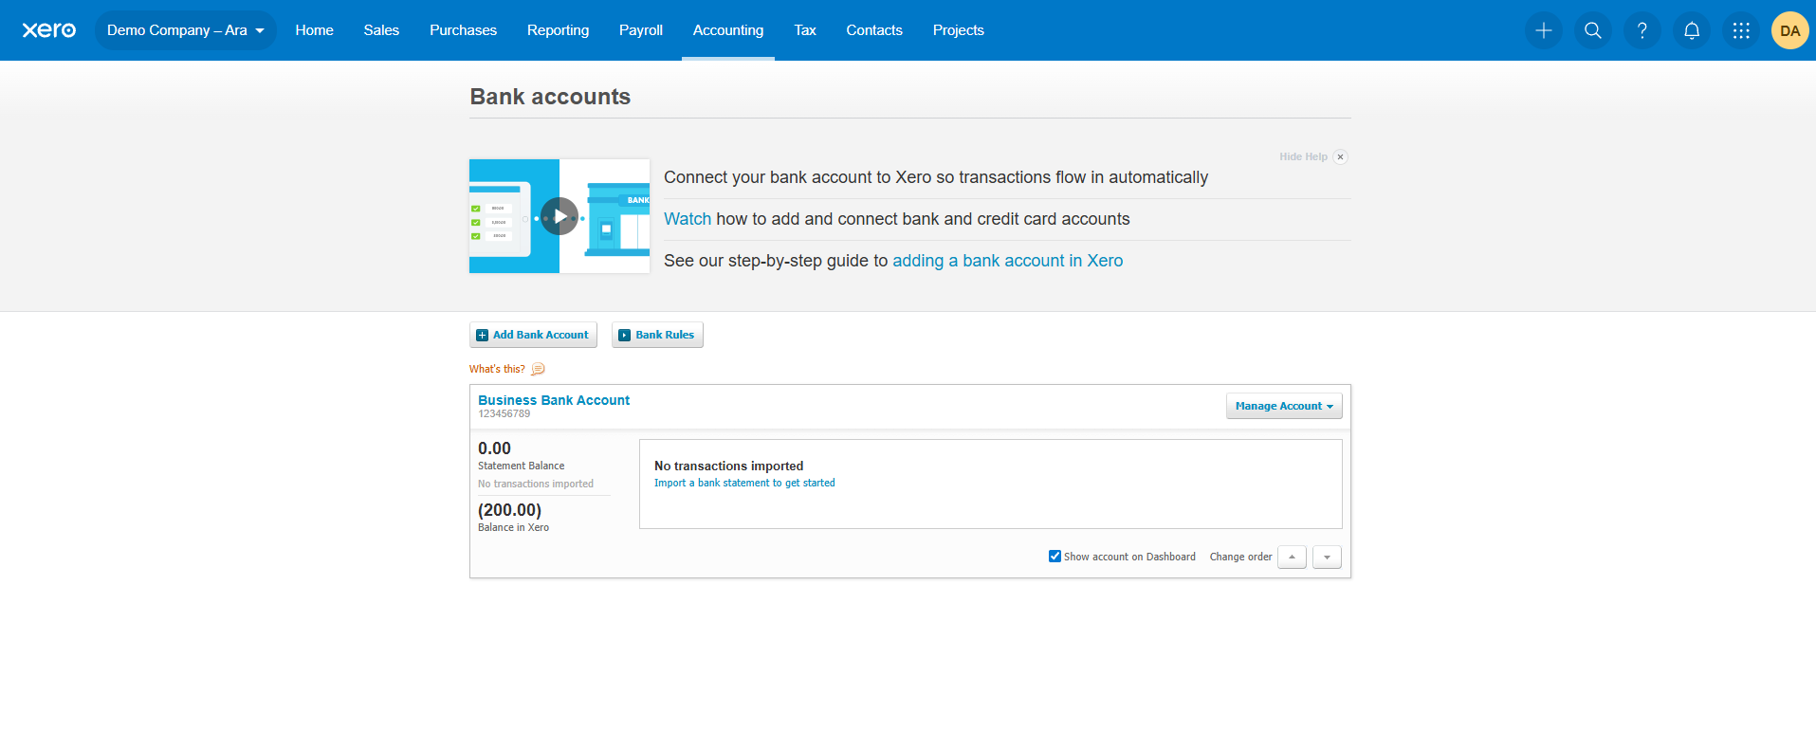Go to the Home menu

pos(314,30)
